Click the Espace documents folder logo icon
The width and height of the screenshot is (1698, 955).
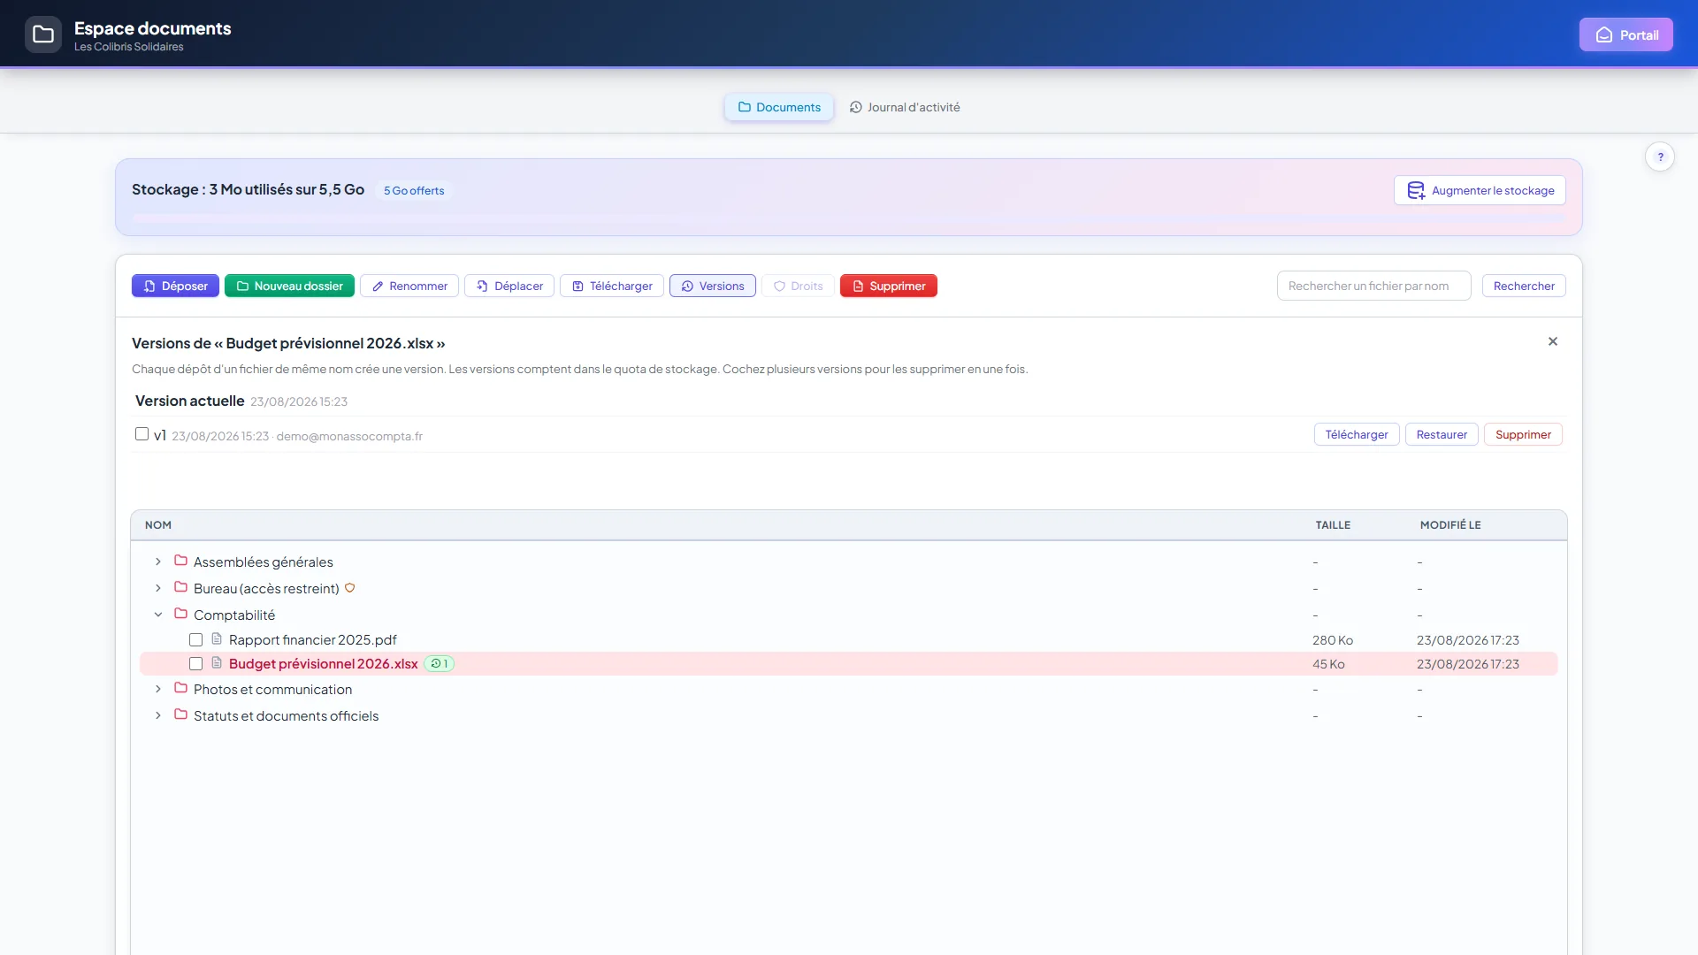point(43,34)
